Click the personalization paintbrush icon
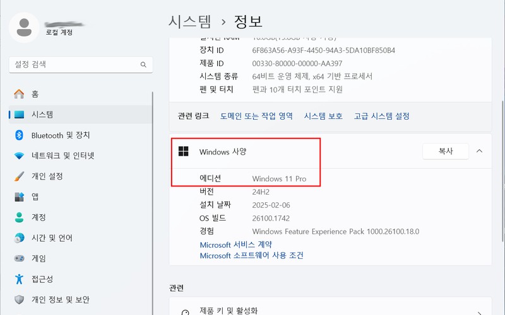Screen dimensions: 505x315 (x=19, y=176)
